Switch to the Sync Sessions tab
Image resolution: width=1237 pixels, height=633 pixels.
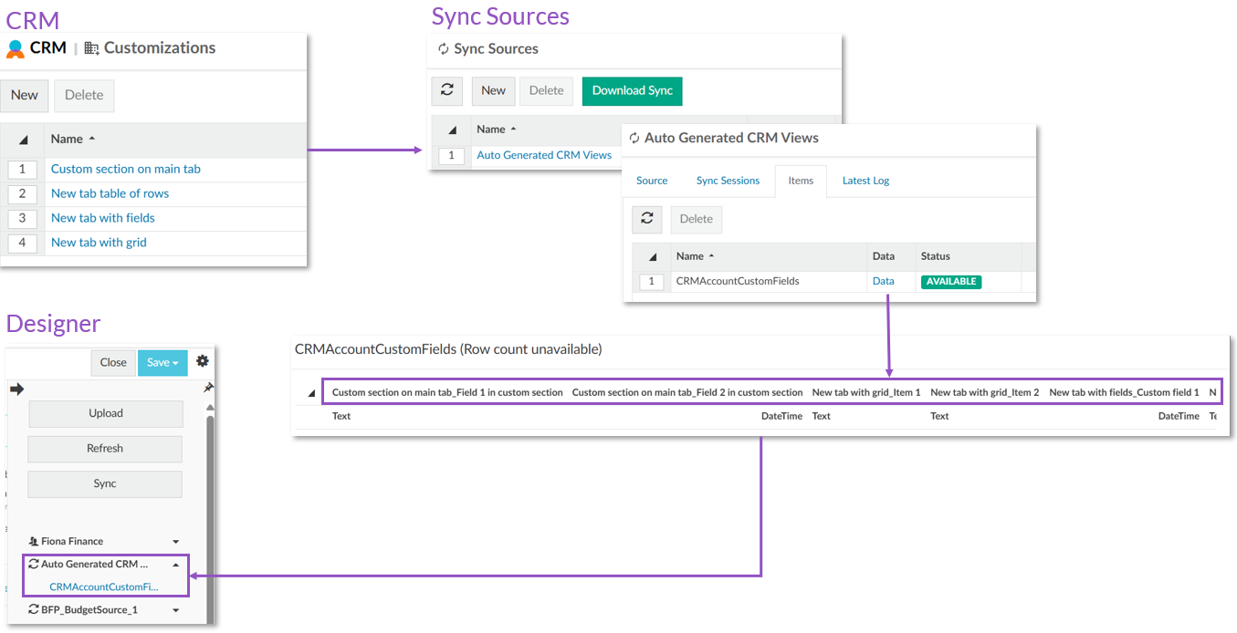coord(728,181)
